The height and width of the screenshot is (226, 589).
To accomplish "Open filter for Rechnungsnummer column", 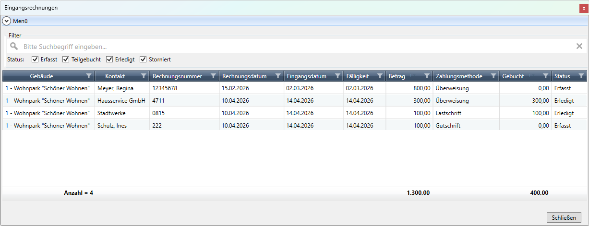I will click(213, 76).
